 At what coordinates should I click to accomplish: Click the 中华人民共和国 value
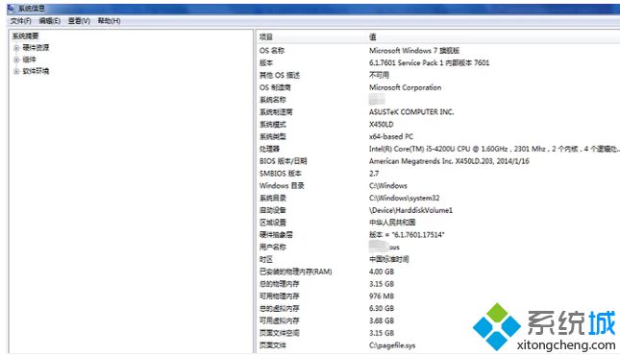(392, 223)
